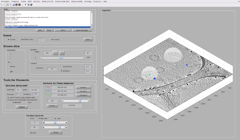The image size is (240, 140).
Task: Open the Tomogram menu
Action: pos(5,1)
